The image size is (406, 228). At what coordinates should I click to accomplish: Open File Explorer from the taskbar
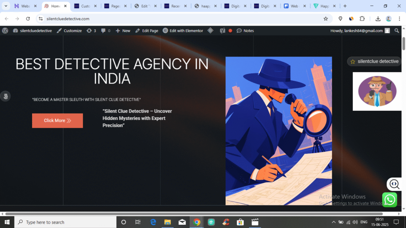pos(168,222)
